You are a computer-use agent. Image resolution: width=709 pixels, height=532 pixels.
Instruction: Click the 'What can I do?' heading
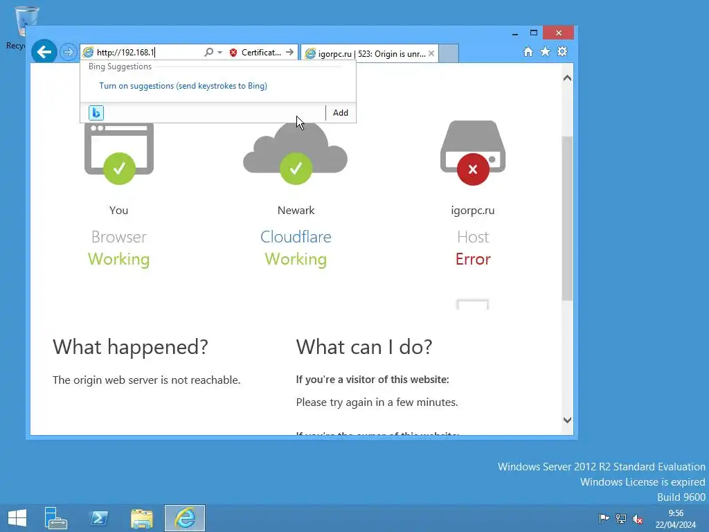tap(364, 347)
